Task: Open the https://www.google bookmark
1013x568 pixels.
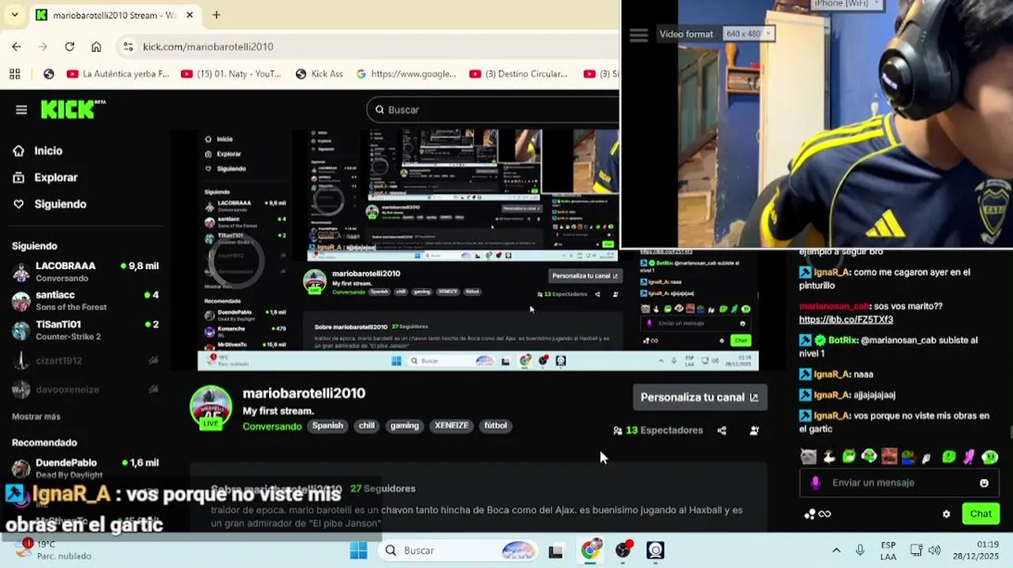Action: 406,74
